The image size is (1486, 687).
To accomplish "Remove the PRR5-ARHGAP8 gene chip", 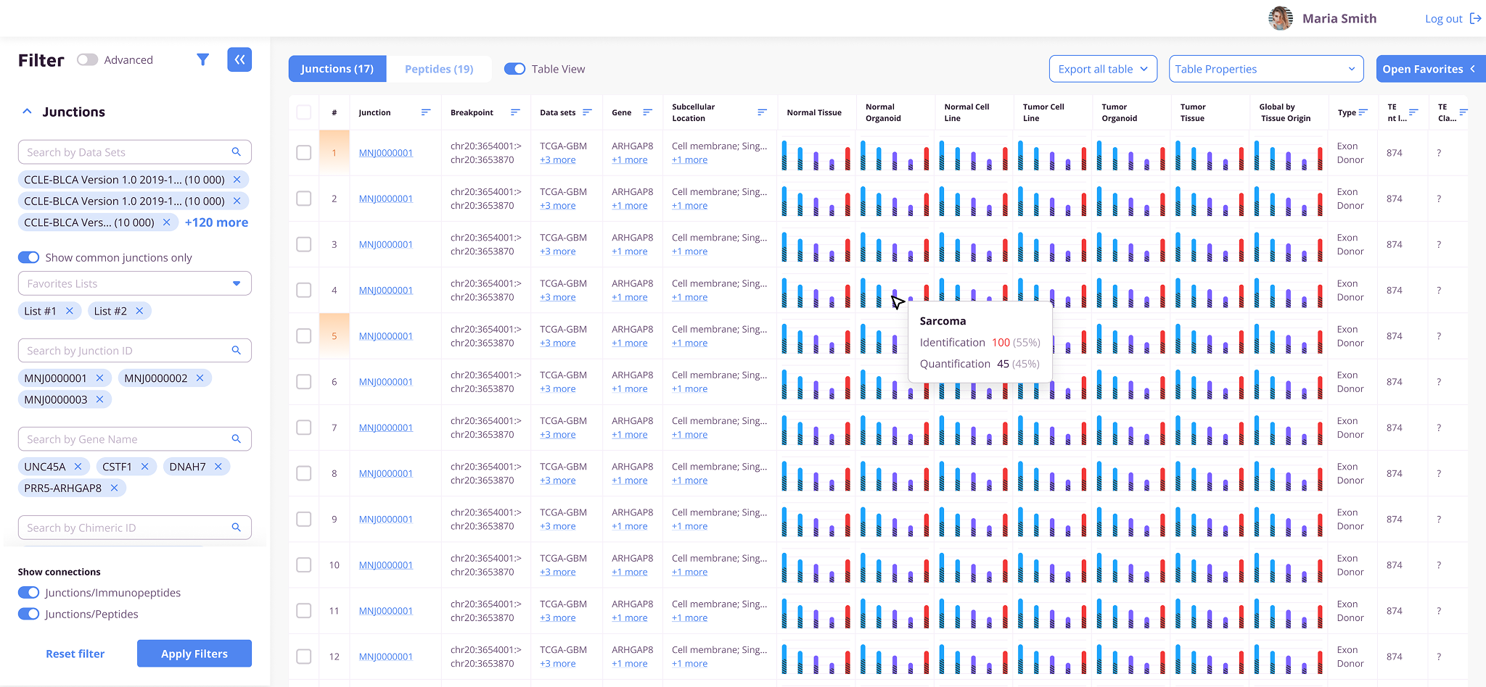I will coord(114,488).
